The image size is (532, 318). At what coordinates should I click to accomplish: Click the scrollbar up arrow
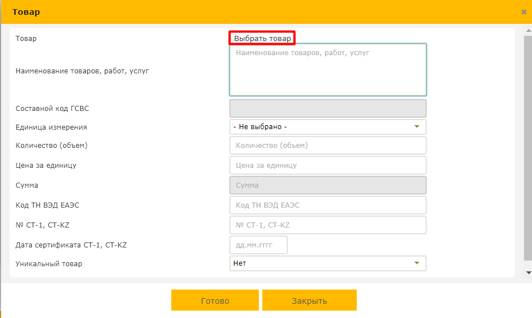coord(527,29)
